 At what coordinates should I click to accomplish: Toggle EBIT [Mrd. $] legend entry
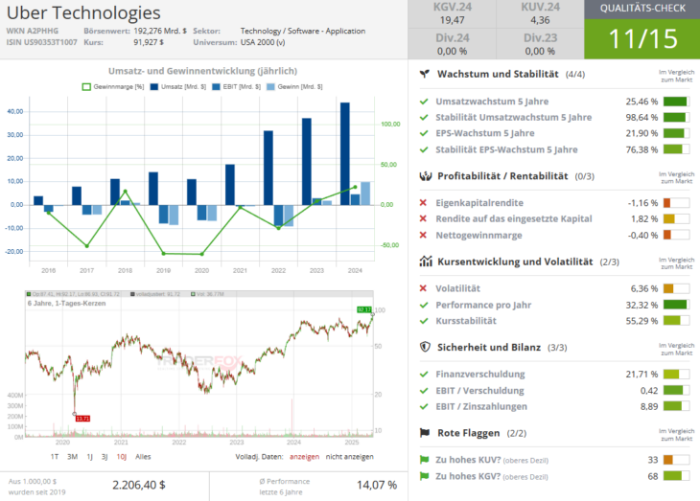point(237,86)
